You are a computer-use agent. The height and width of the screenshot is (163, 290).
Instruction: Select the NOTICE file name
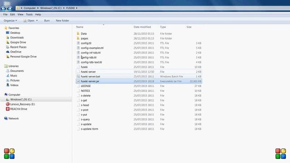tap(85, 91)
